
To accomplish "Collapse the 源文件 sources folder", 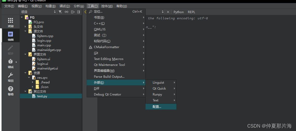I will [x=25, y=31].
